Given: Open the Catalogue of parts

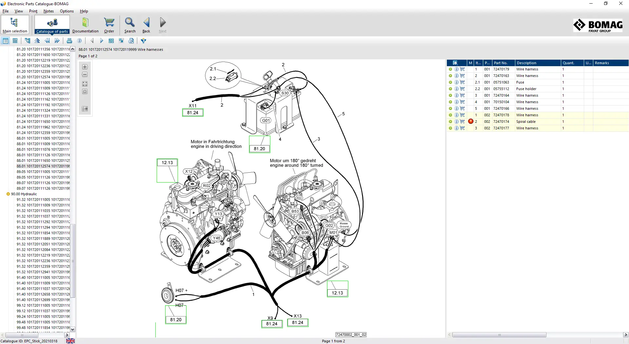Looking at the screenshot, I should (x=52, y=25).
